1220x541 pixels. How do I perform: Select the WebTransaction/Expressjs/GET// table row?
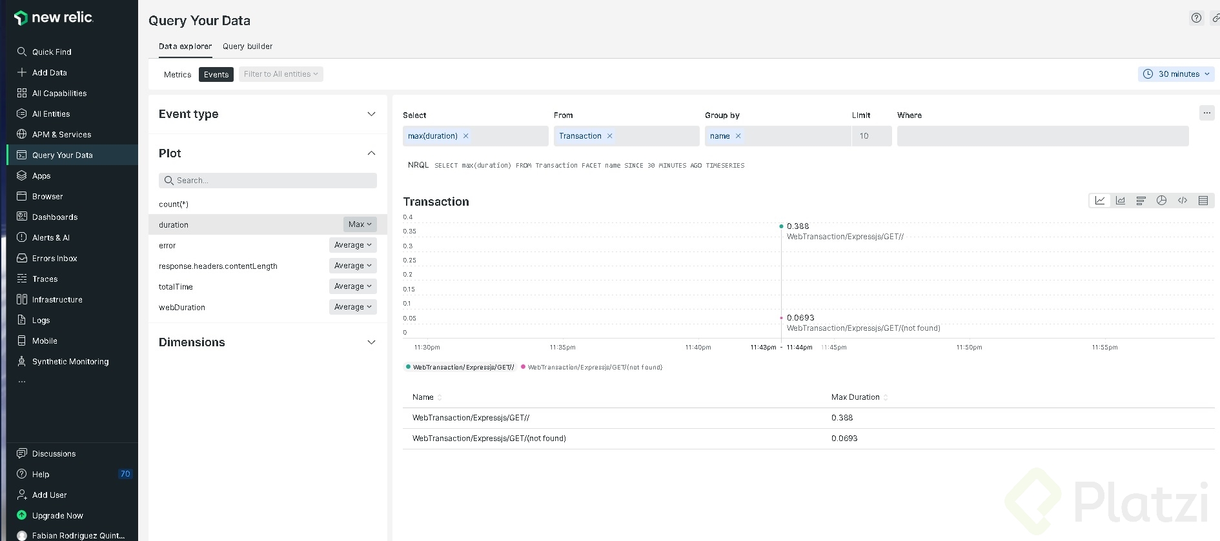tap(809, 418)
